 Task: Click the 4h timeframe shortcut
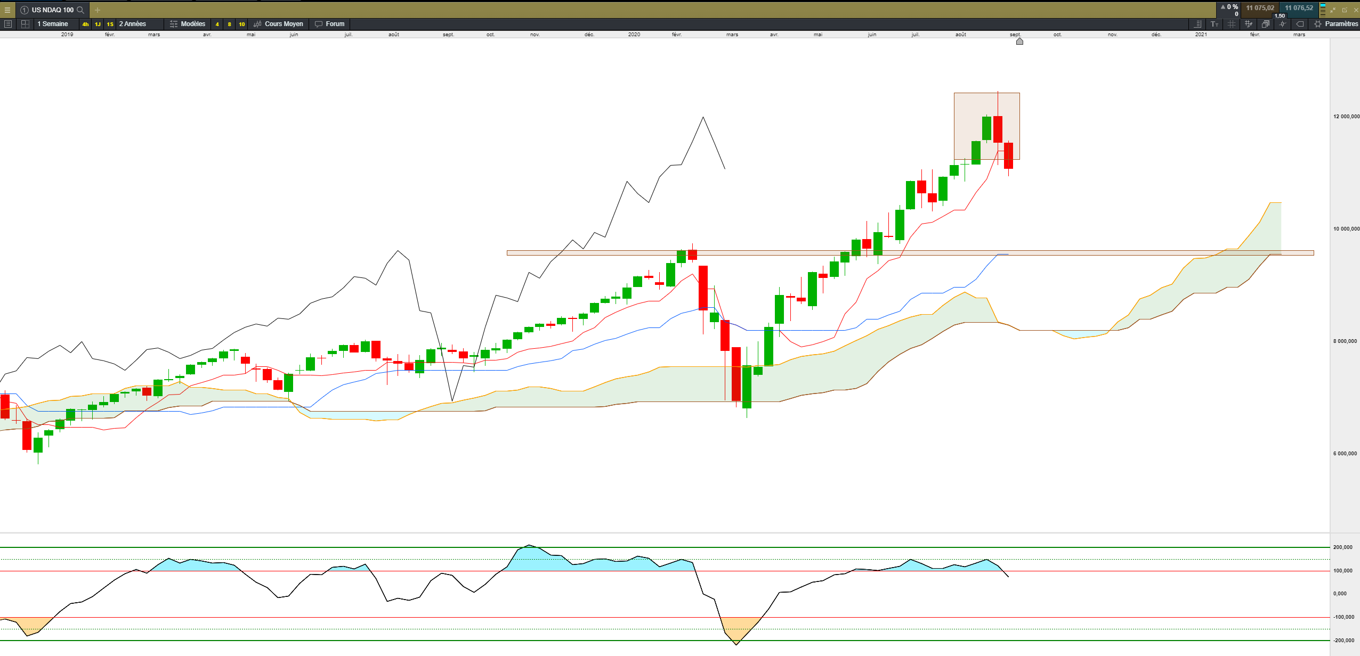85,24
